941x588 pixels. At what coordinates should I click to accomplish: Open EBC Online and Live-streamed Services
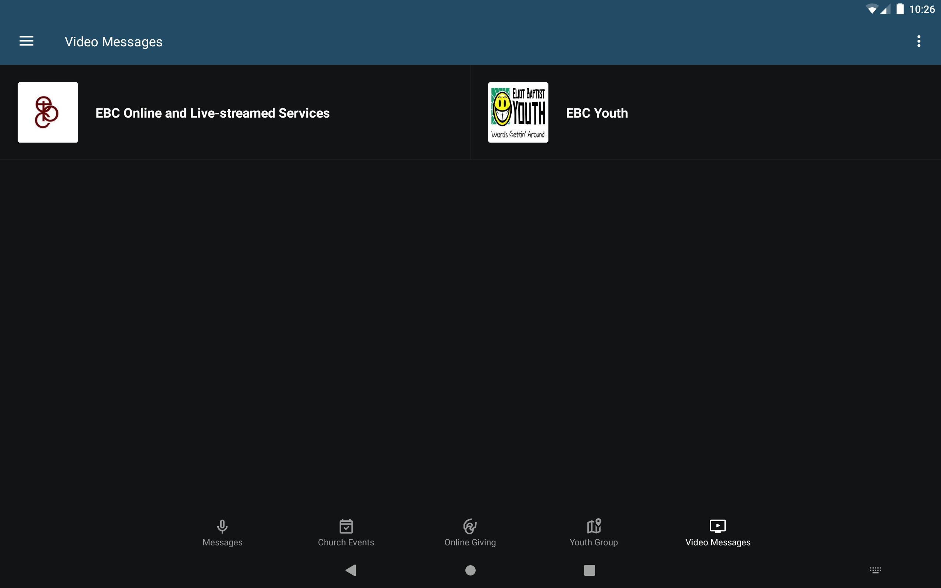tap(235, 112)
